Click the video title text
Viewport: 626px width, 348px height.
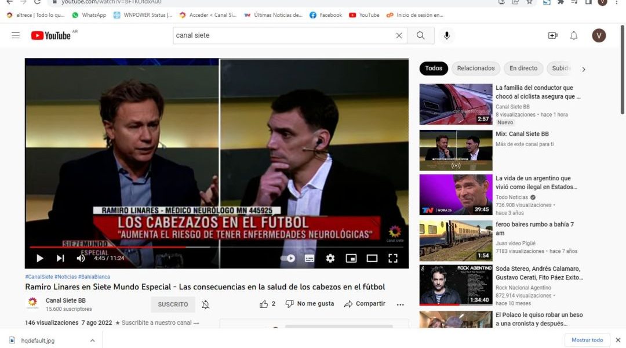coord(205,287)
